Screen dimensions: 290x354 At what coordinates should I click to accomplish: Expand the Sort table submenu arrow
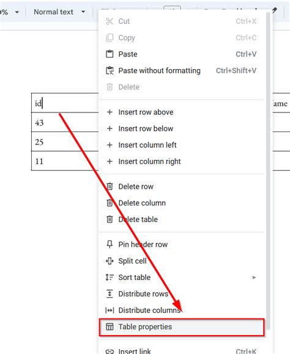point(254,277)
